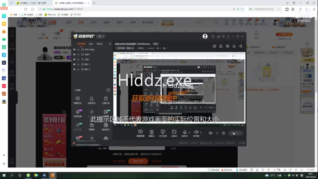Viewport: 318px width, 179px height.
Task: Reload the page in the browser
Action: coord(25,9)
